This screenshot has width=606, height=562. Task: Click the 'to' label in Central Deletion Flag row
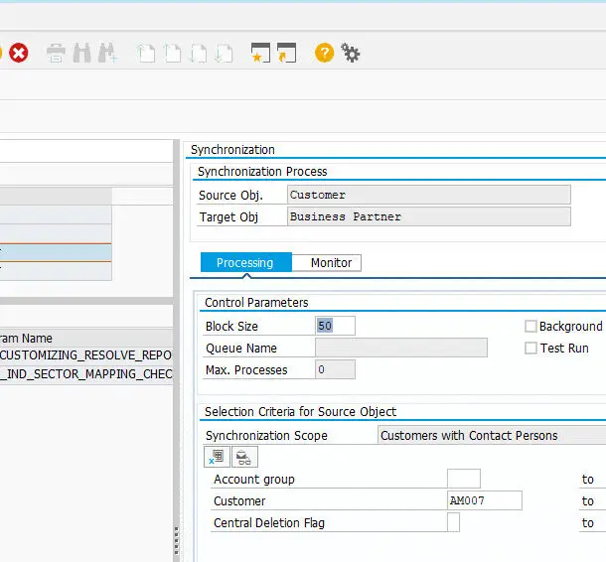pos(588,523)
